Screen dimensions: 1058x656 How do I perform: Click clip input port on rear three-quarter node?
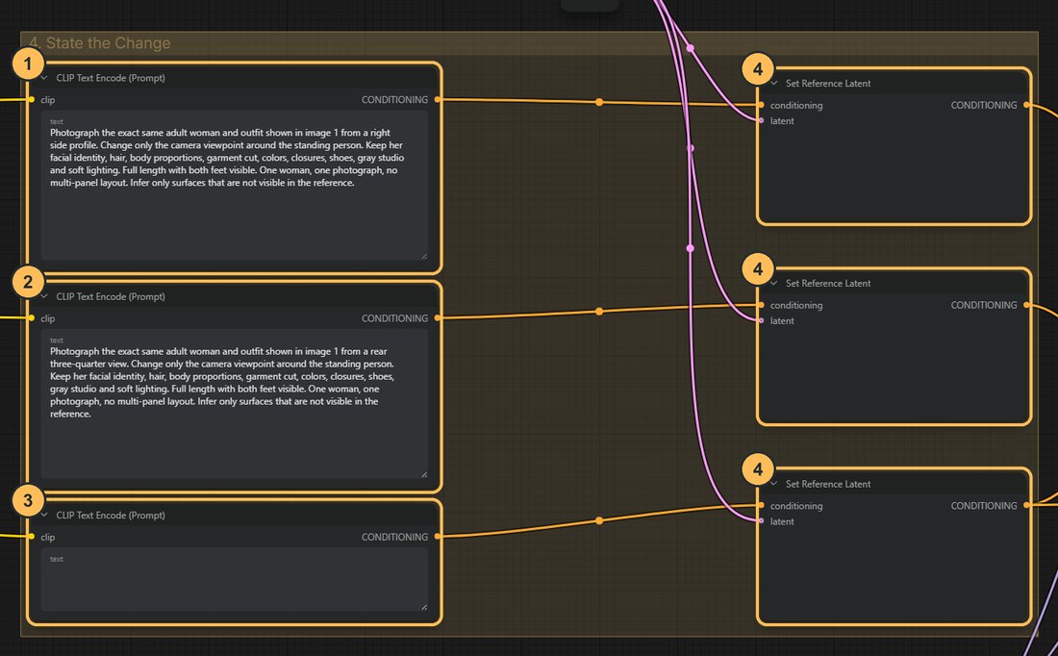[31, 317]
